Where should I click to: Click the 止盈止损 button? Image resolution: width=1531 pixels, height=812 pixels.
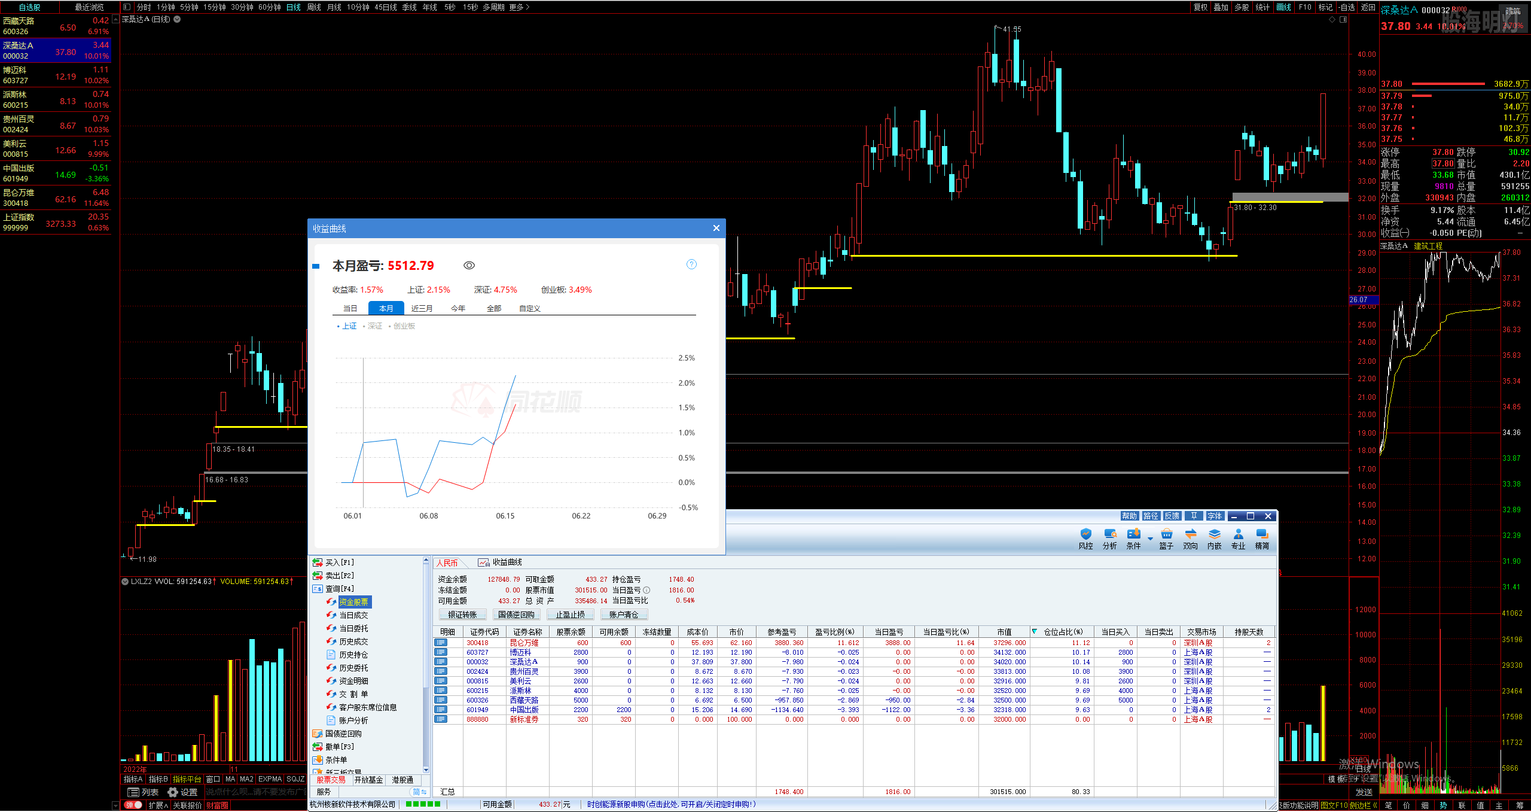570,615
